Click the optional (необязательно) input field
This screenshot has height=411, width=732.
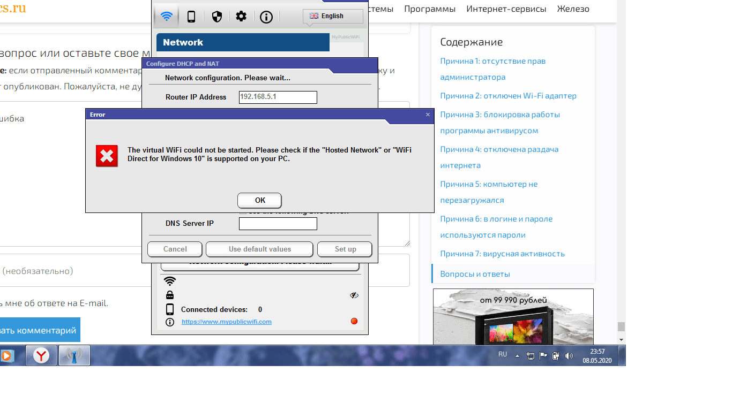[205, 271]
